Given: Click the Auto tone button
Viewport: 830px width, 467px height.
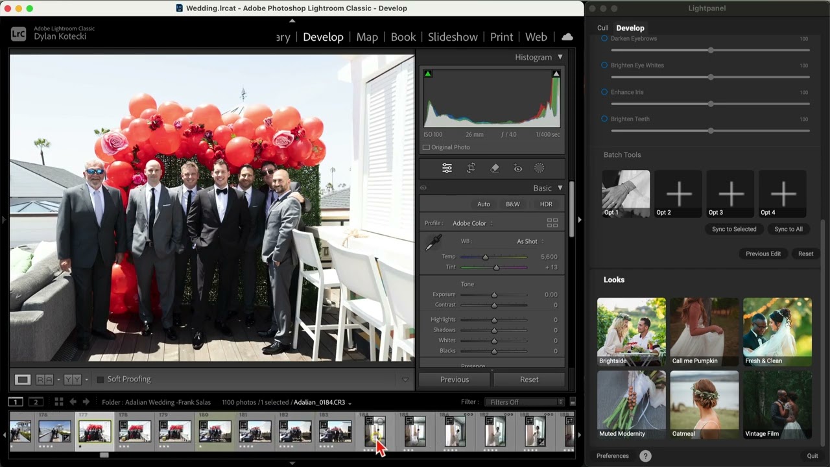Looking at the screenshot, I should click(x=484, y=204).
